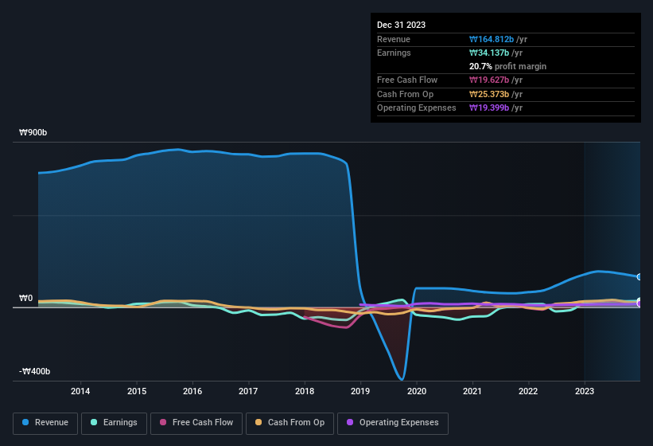Screen dimensions: 653x446
Task: Toggle the Cash From Op legend label
Action: click(296, 422)
